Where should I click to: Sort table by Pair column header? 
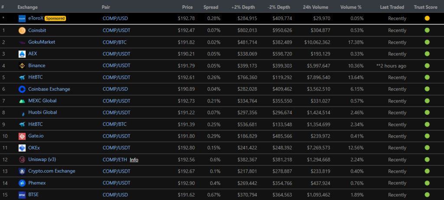[x=106, y=7]
